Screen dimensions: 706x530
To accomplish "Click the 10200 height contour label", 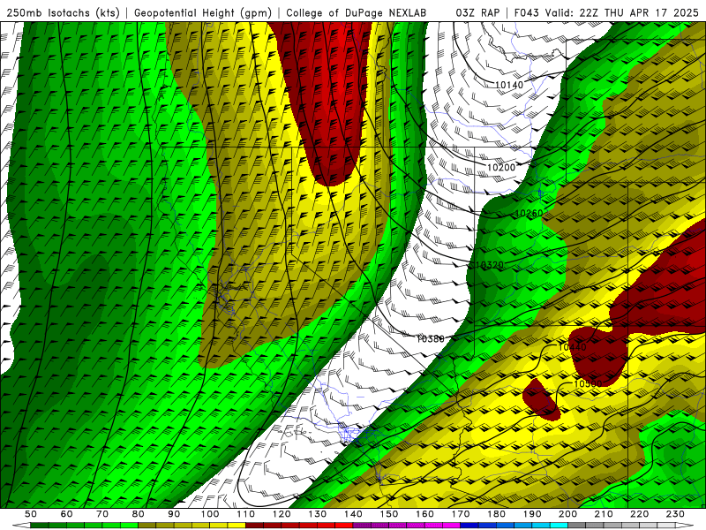I will [501, 167].
